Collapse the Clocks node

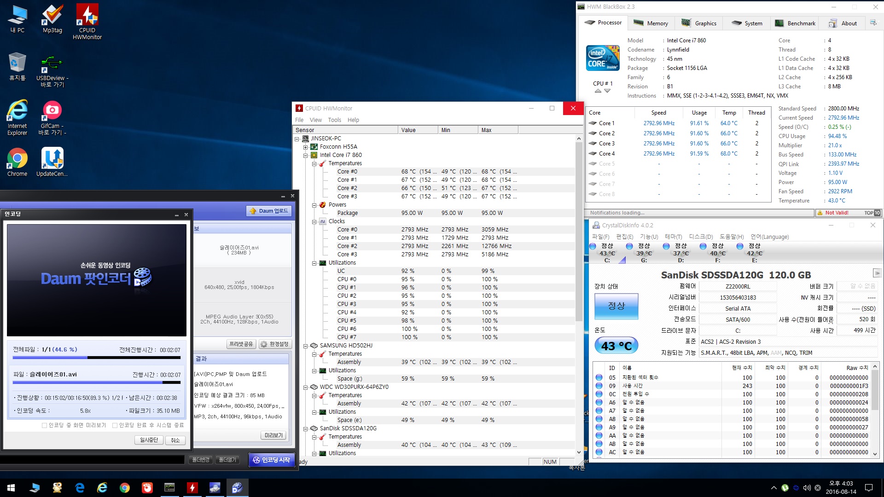click(314, 221)
